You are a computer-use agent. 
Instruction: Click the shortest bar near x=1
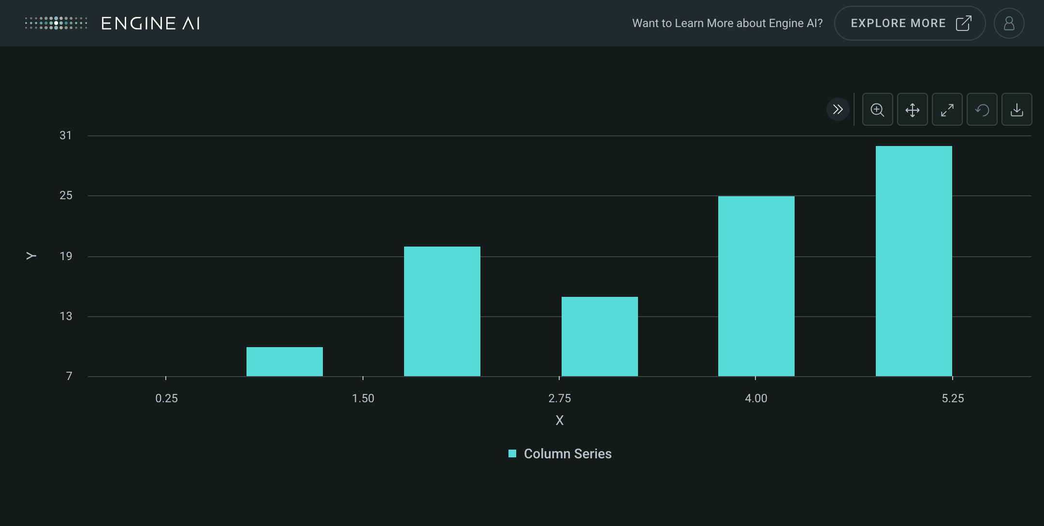(x=285, y=362)
